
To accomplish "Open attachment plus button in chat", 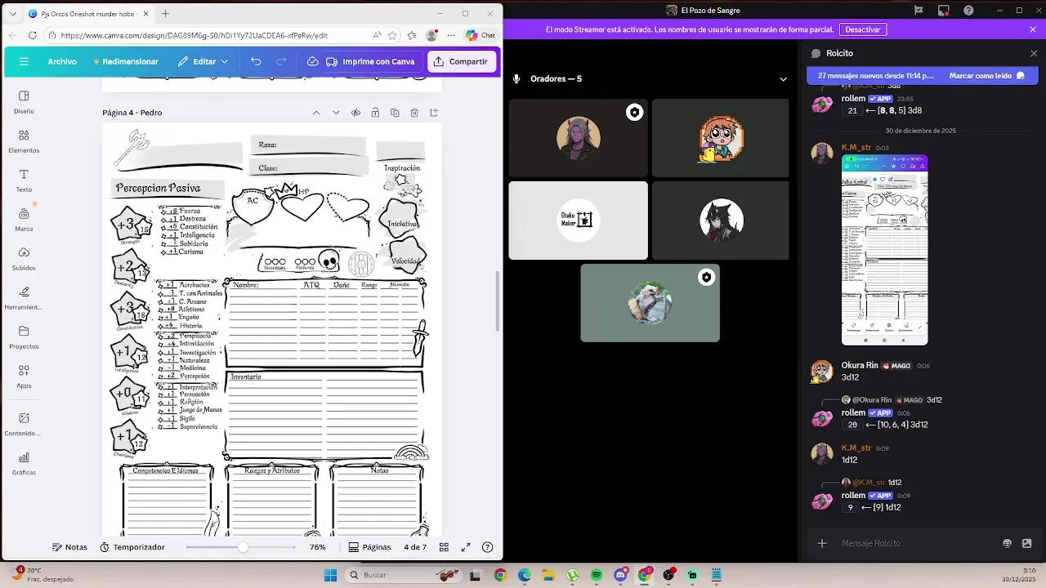I will point(822,543).
